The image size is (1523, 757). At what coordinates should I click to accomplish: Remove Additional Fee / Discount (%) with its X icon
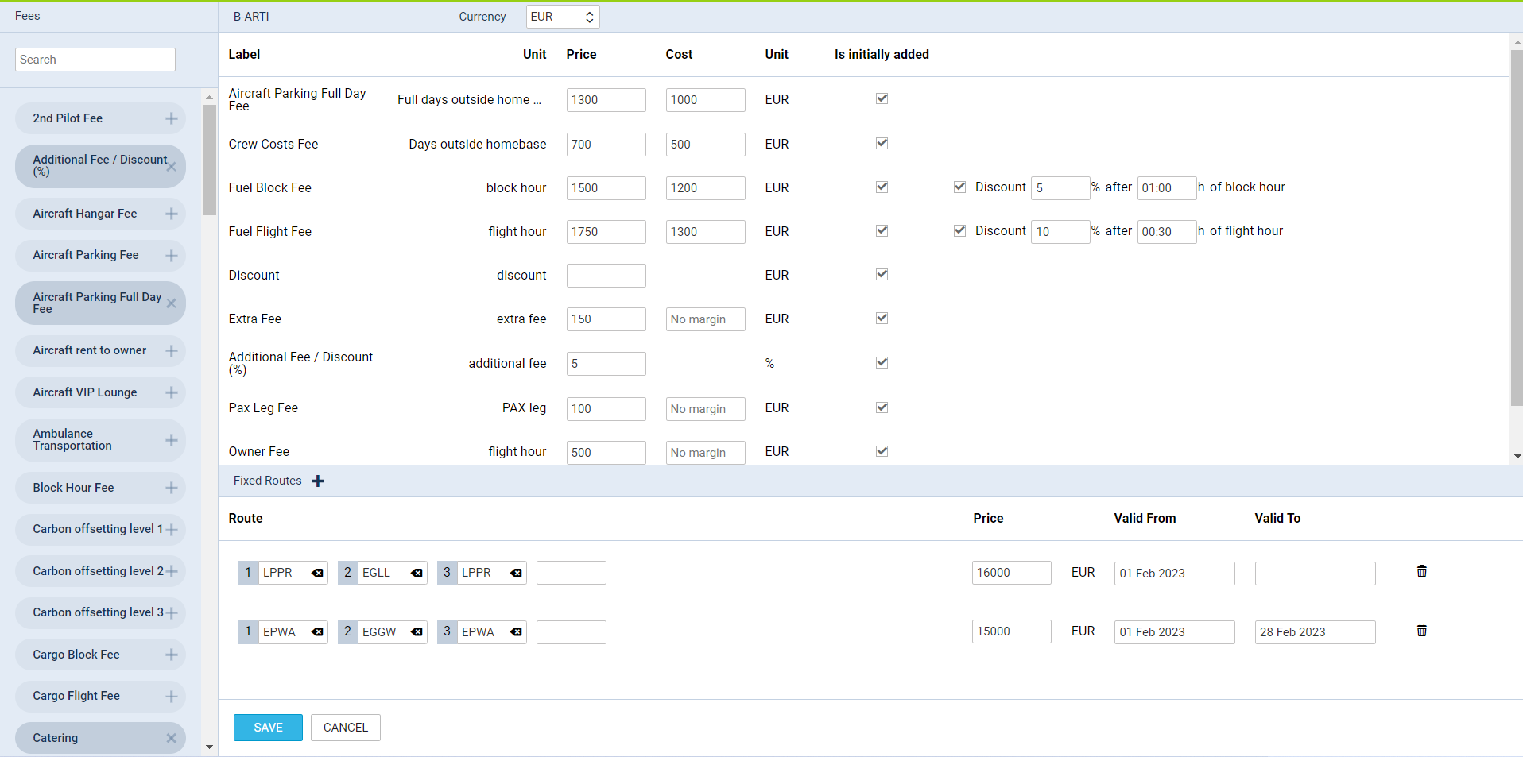171,167
